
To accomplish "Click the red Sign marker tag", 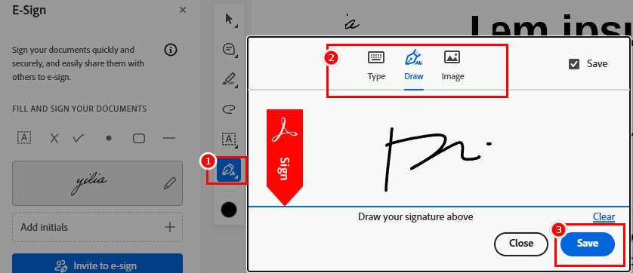I will coord(285,157).
